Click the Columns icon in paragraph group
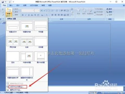125x94 pixels. [x=68, y=15]
